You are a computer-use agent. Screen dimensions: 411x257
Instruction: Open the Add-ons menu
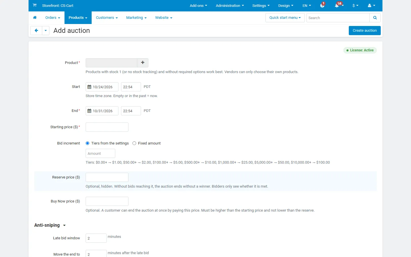[198, 6]
